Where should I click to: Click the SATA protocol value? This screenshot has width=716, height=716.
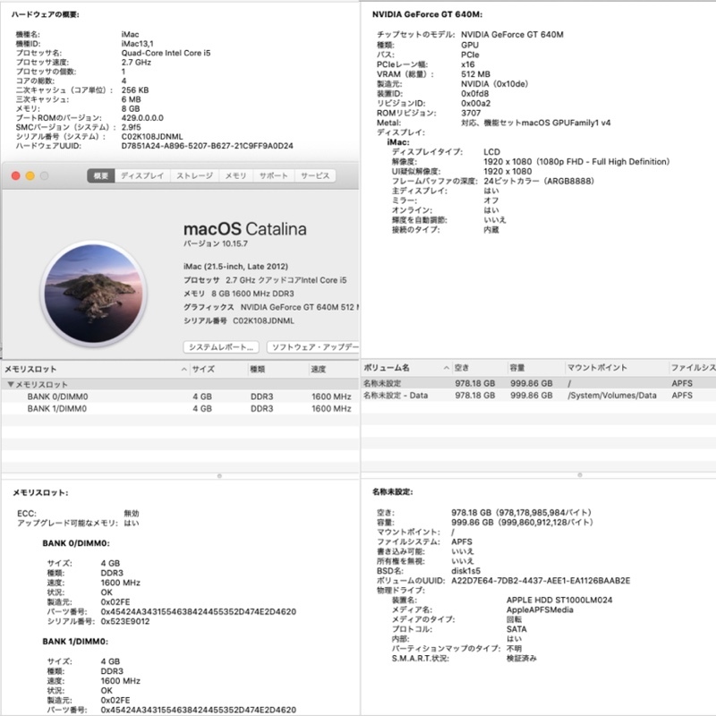(x=516, y=629)
